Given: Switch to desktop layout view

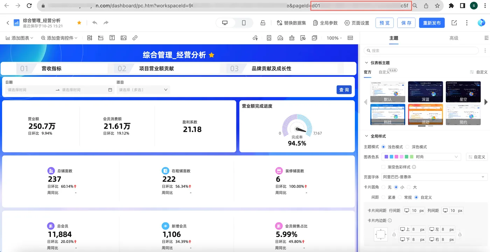Looking at the screenshot, I should point(225,23).
